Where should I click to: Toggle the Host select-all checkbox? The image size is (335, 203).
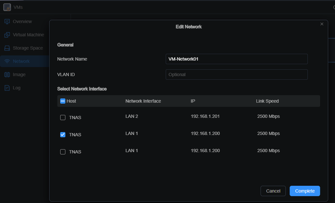63,101
